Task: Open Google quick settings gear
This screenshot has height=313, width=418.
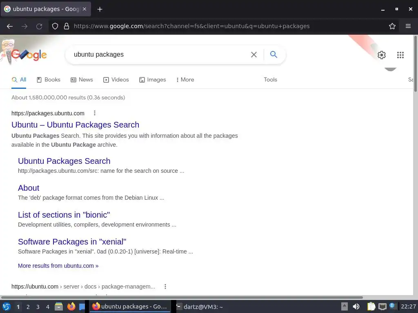Action: point(382,55)
